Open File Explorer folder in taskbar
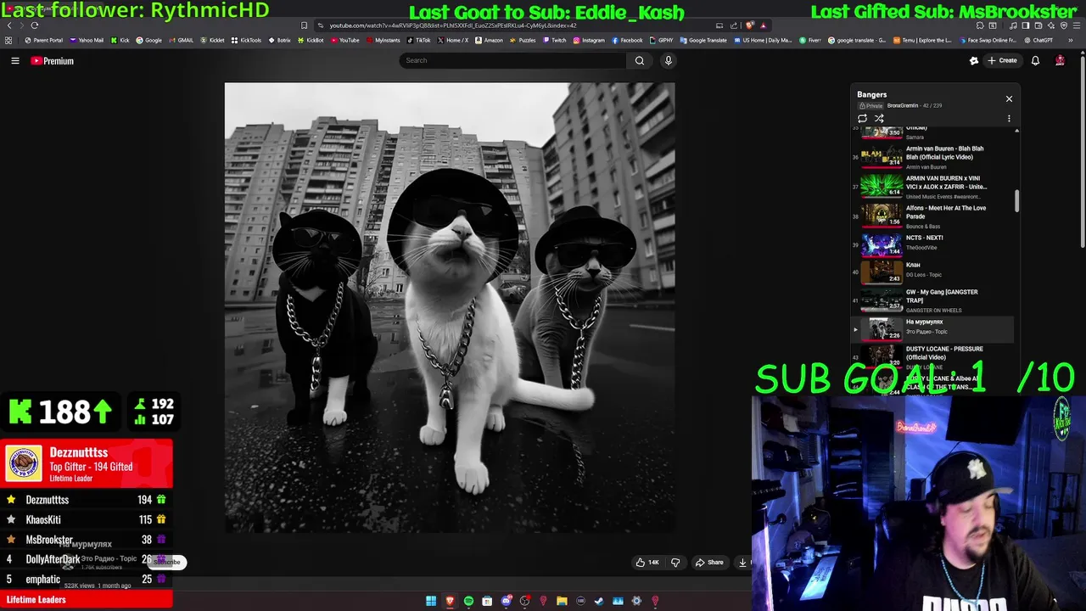1086x611 pixels. coord(562,601)
